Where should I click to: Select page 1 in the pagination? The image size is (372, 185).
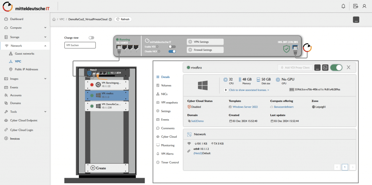(x=345, y=167)
